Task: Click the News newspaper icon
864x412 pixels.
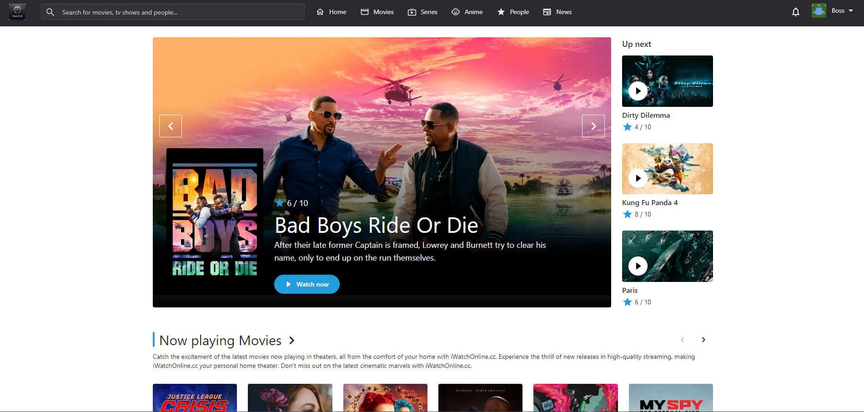Action: tap(547, 12)
